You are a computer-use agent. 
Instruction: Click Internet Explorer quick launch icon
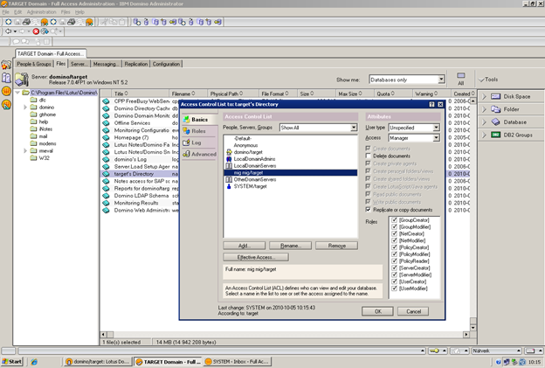(x=34, y=362)
